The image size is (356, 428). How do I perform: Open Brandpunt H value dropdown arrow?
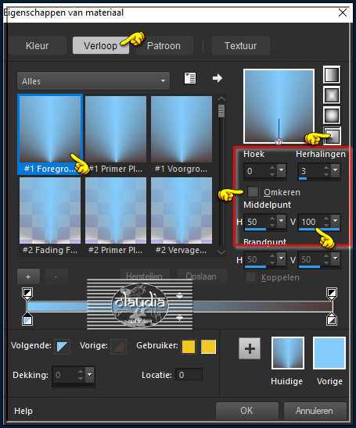(282, 259)
